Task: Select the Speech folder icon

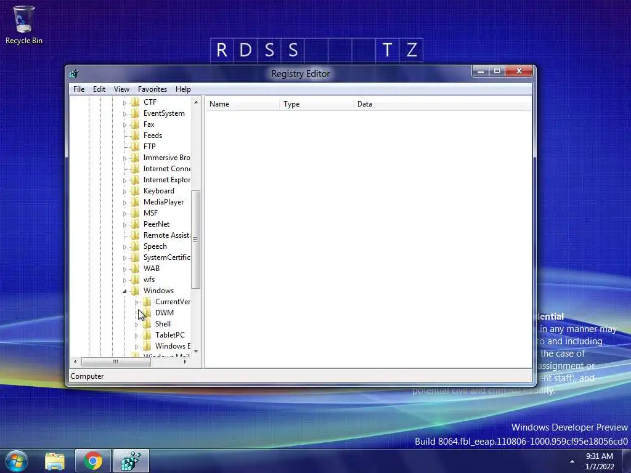Action: point(136,246)
